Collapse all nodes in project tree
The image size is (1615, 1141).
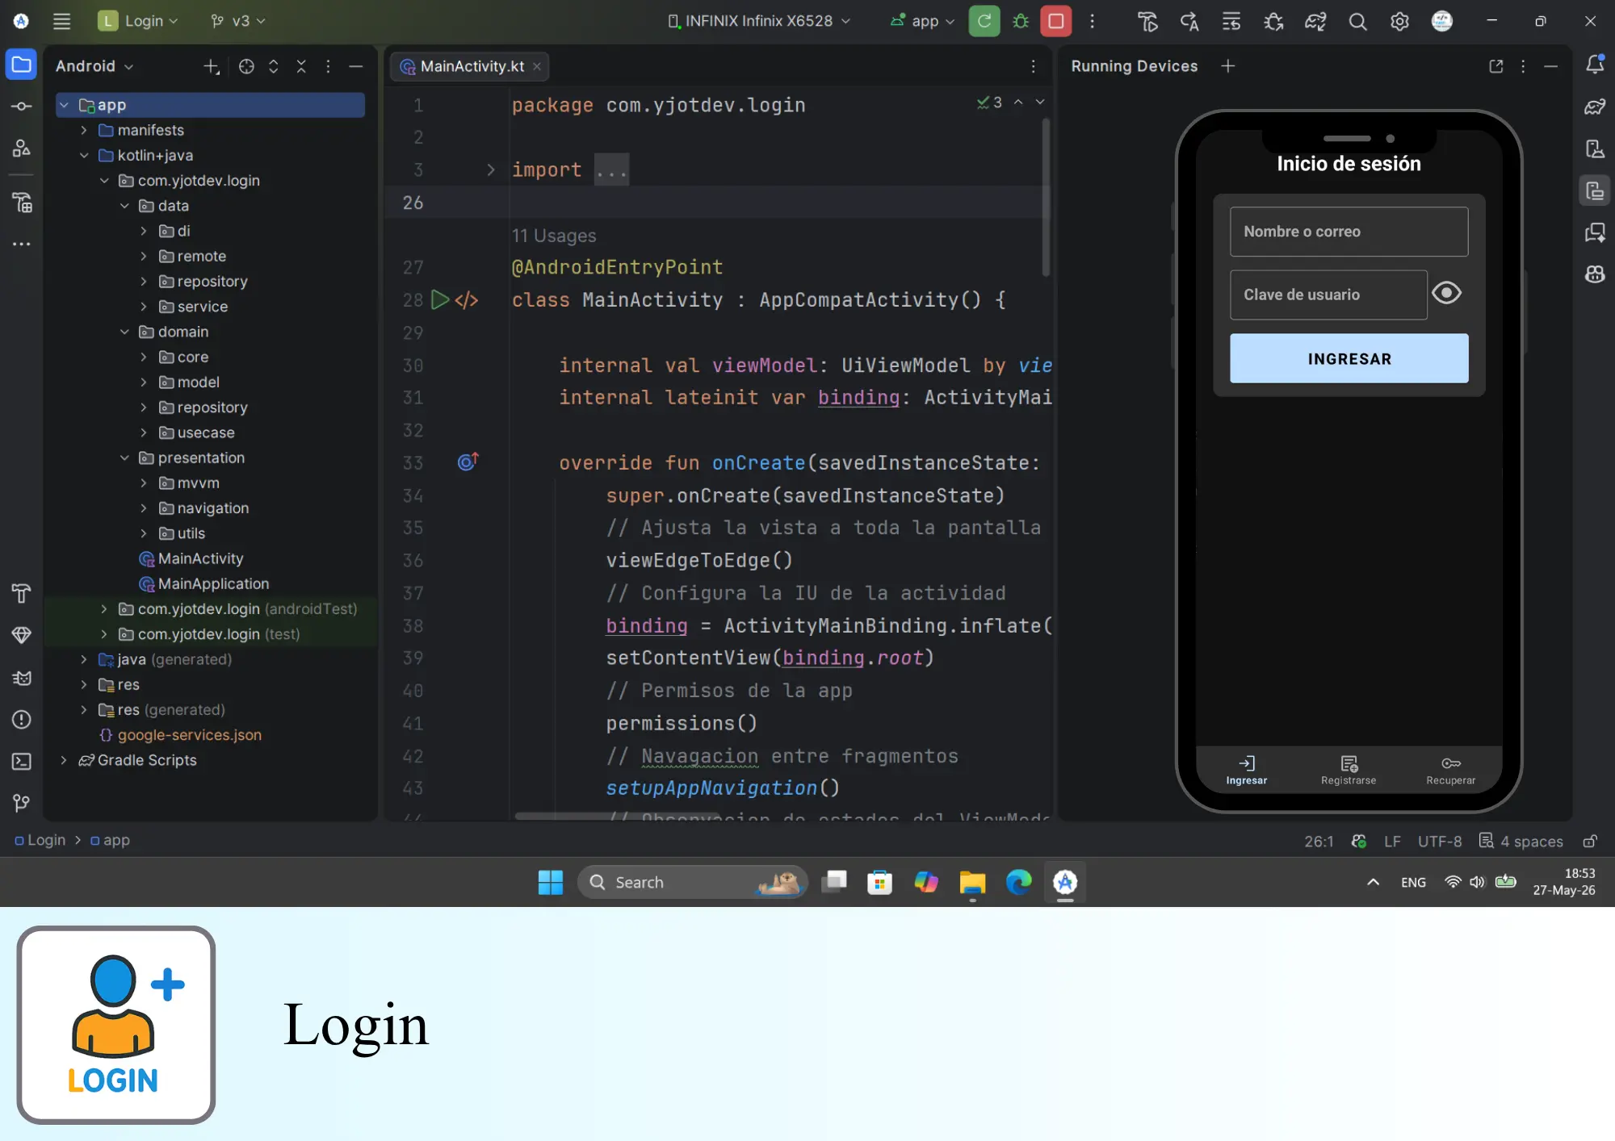tap(301, 66)
